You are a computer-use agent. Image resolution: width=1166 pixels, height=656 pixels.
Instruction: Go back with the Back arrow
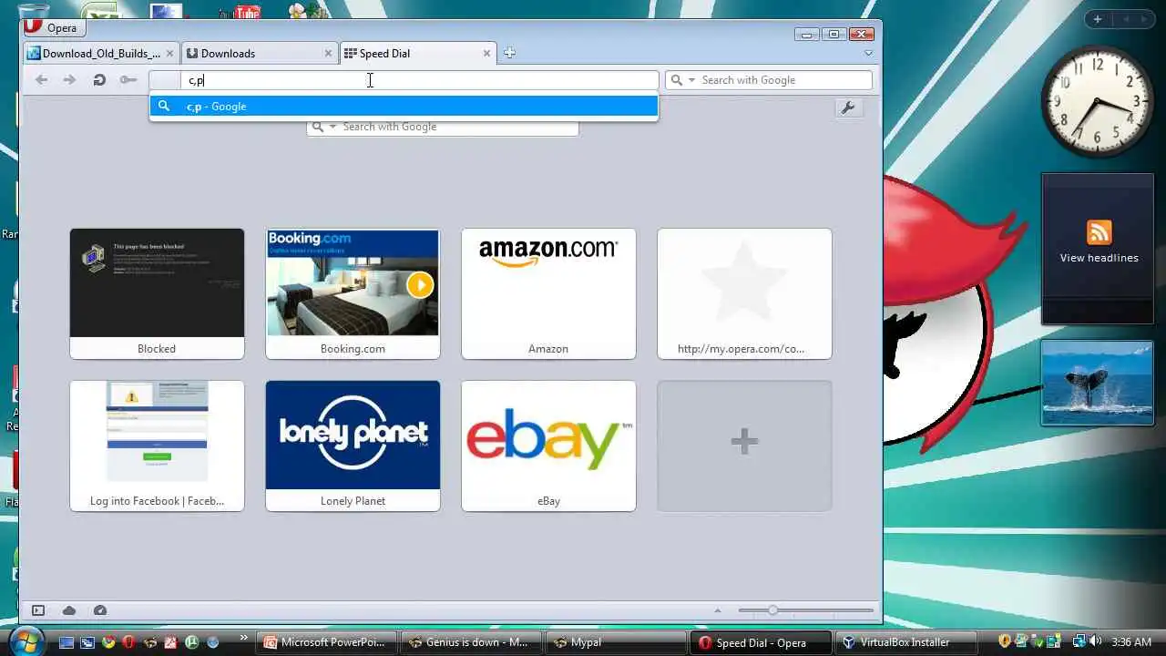click(x=41, y=80)
